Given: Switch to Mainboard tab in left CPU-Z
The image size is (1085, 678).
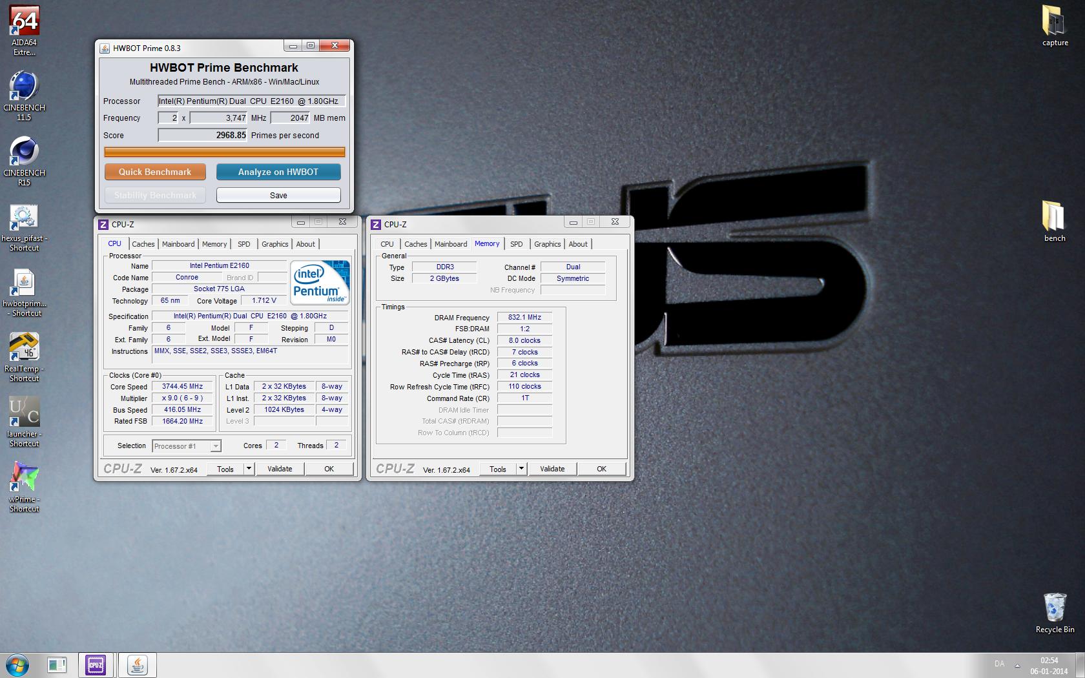Looking at the screenshot, I should click(x=178, y=244).
